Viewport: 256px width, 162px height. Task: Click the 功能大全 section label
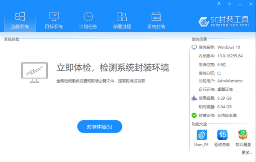click(x=199, y=124)
